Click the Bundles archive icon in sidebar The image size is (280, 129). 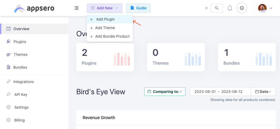[x=8, y=67]
